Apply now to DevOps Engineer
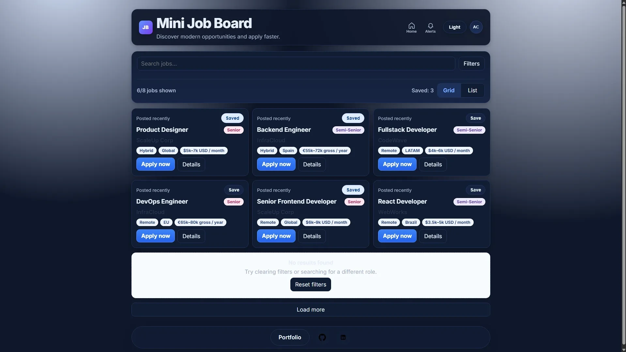This screenshot has width=626, height=352. tap(156, 236)
